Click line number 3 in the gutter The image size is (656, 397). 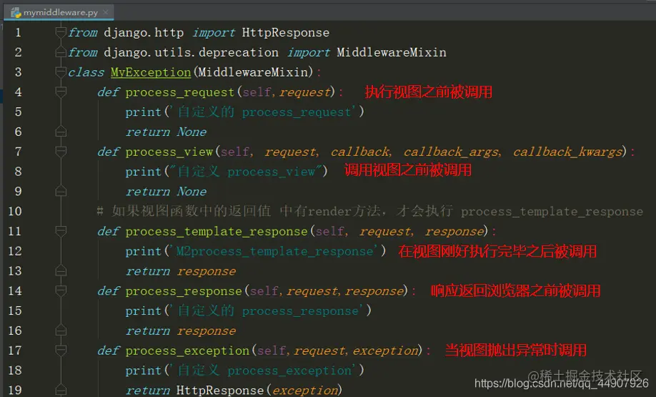tap(18, 72)
